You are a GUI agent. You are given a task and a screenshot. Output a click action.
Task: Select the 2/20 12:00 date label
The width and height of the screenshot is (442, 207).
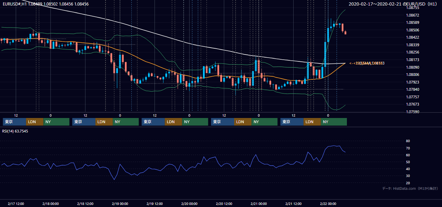224,204
